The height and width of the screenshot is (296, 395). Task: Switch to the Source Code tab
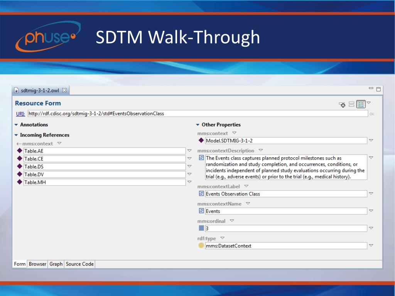point(79,264)
